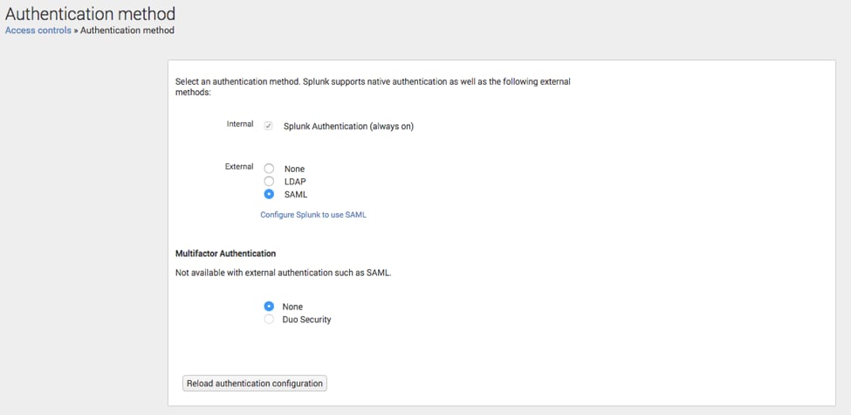Click the SAML option label text
Screen dimensions: 851x415
point(296,195)
